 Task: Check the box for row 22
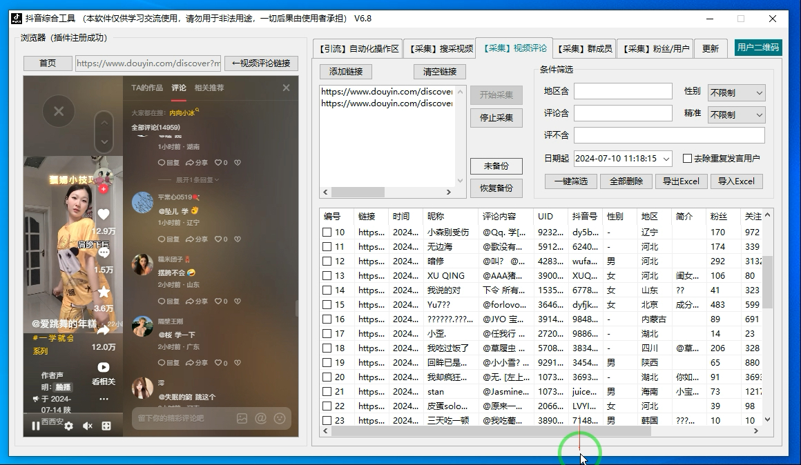(327, 406)
